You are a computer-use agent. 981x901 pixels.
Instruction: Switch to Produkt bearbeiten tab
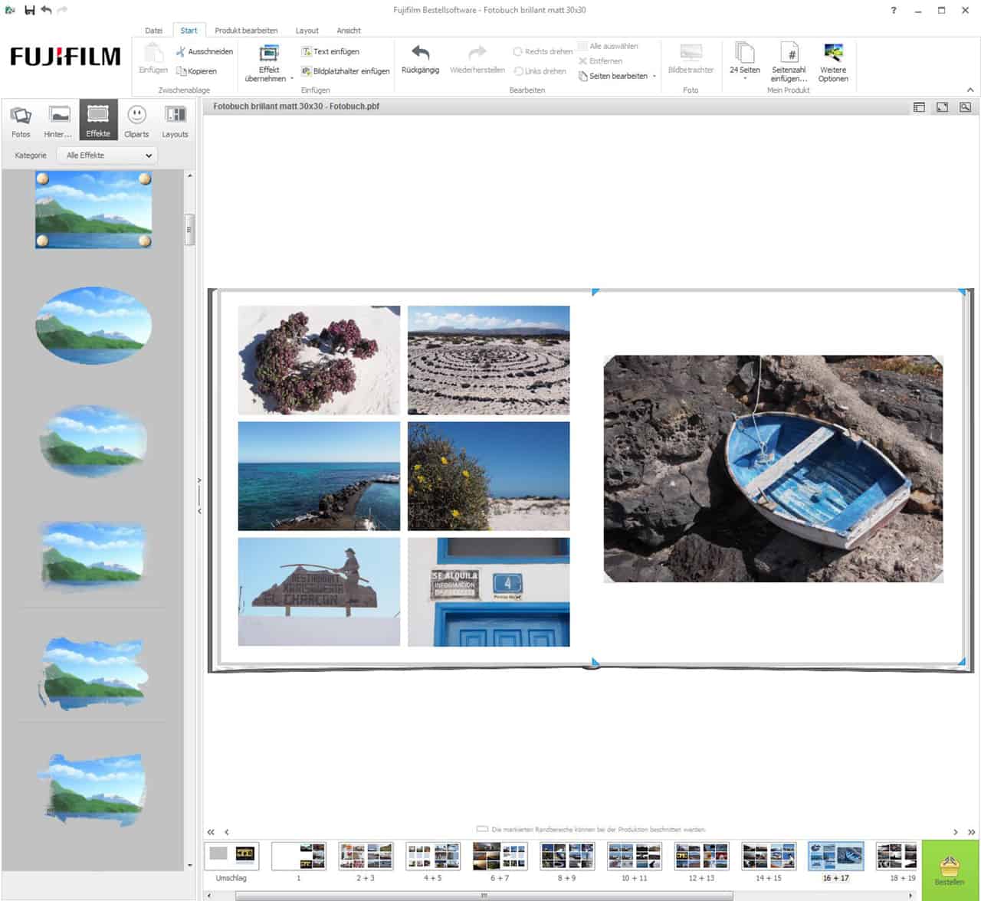click(246, 31)
